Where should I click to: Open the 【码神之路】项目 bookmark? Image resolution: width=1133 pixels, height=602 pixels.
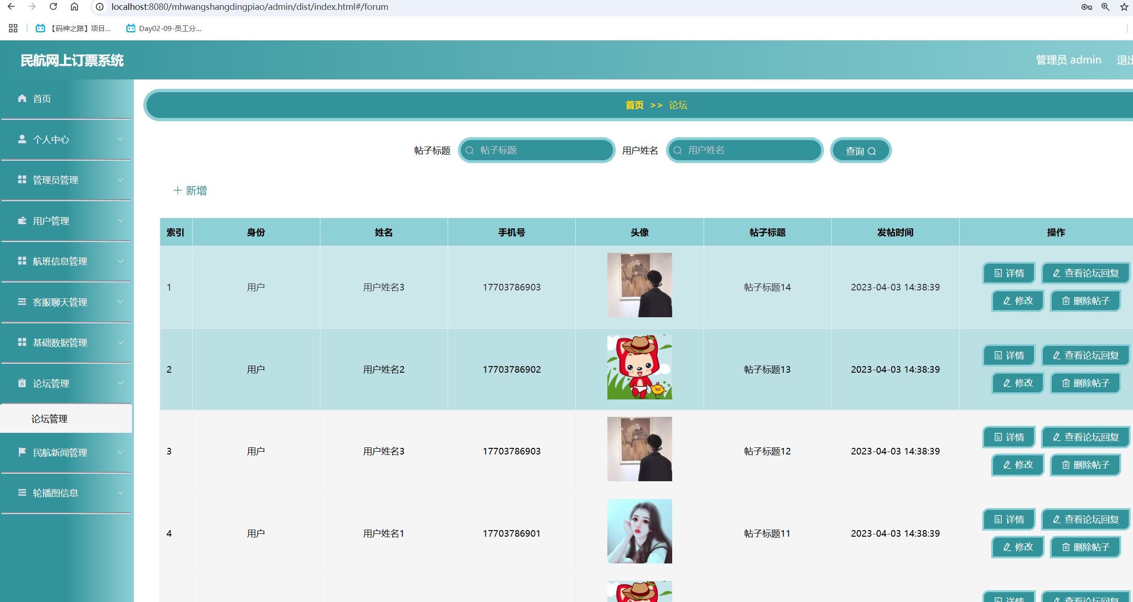tap(73, 28)
